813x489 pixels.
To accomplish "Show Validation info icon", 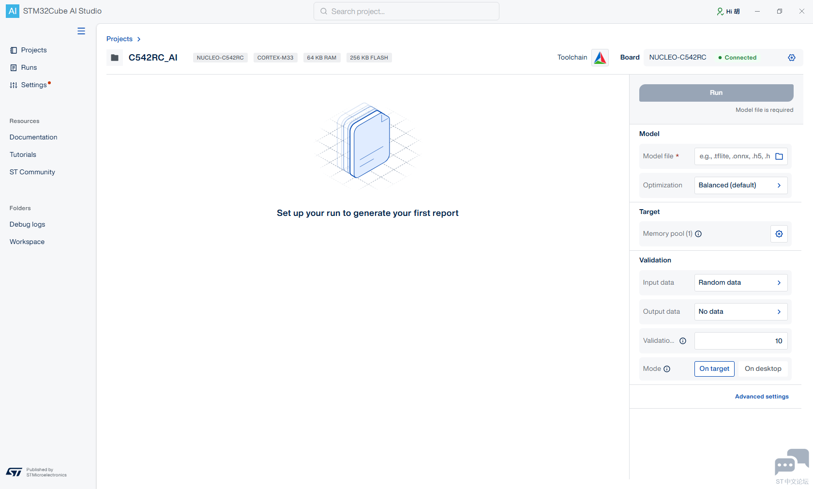I will tap(683, 341).
